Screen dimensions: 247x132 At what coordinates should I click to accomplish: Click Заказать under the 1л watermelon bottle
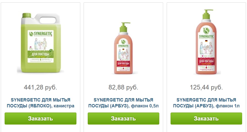[x=206, y=118]
